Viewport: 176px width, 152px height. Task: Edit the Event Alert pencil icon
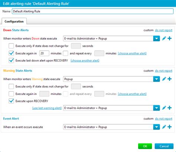pyautogui.click(x=164, y=127)
